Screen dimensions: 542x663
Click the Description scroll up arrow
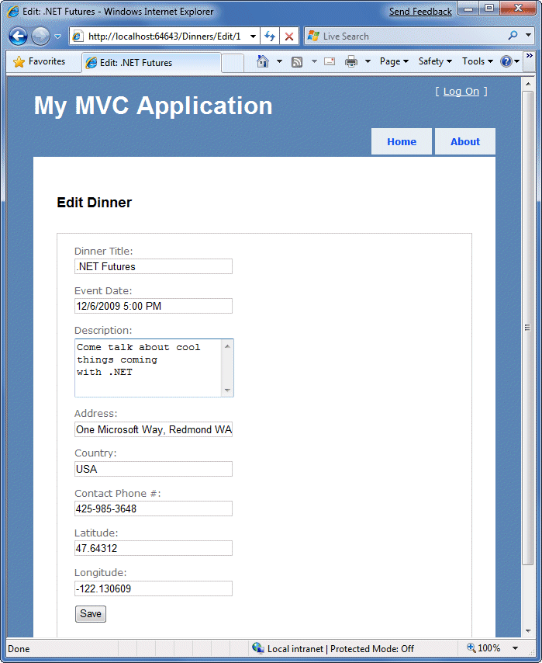click(227, 346)
